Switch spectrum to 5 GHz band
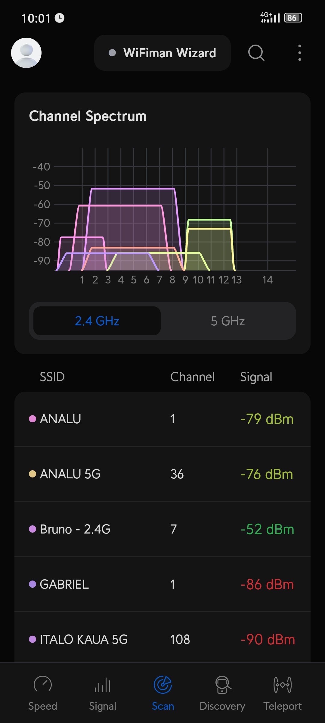 pyautogui.click(x=228, y=321)
